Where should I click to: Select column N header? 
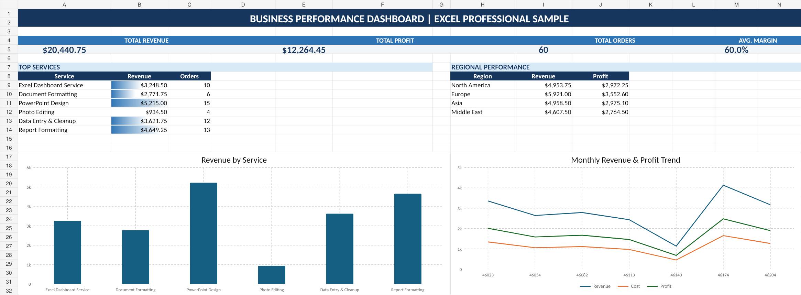click(x=779, y=4)
